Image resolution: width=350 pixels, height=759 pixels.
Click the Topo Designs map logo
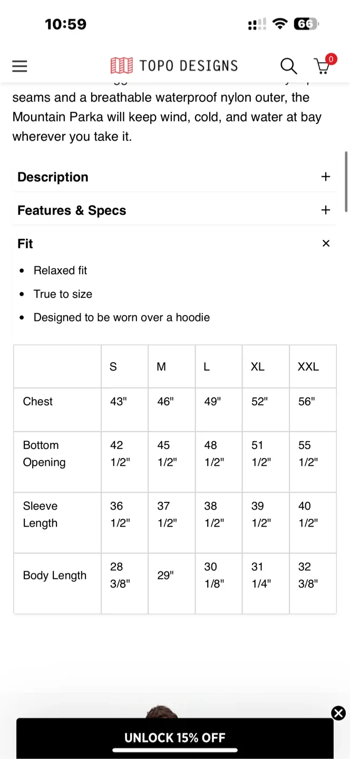121,65
